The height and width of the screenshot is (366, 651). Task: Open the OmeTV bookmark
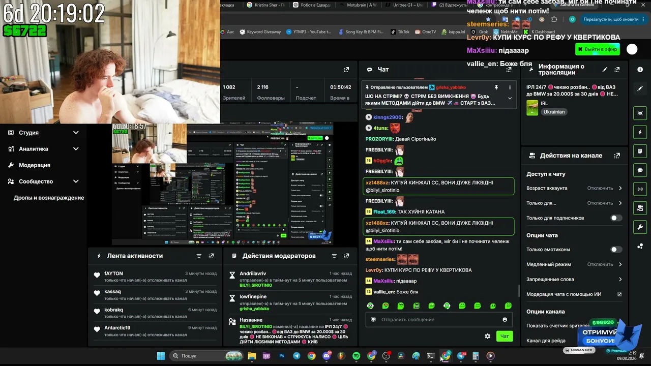point(425,32)
